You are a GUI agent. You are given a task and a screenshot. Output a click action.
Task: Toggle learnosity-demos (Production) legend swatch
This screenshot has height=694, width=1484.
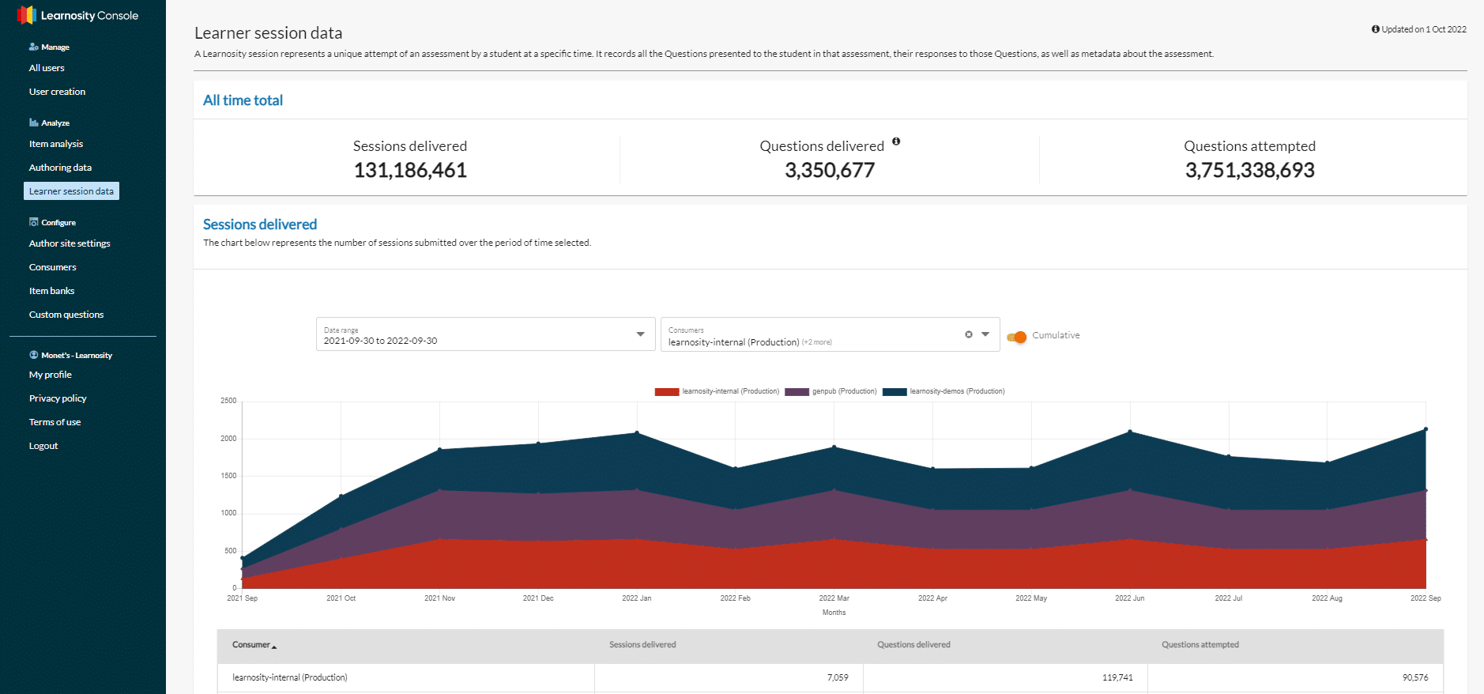(x=895, y=391)
